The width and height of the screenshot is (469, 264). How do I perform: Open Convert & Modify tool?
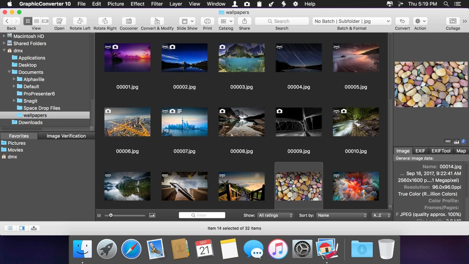pos(157,21)
